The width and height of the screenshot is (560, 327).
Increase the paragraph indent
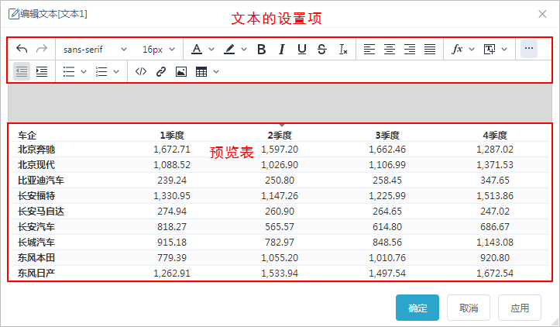tap(42, 71)
